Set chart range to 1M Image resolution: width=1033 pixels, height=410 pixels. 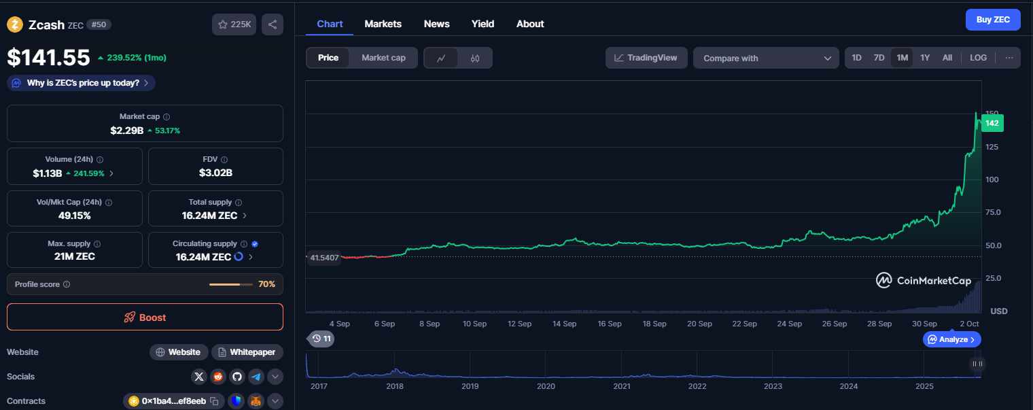pos(903,58)
